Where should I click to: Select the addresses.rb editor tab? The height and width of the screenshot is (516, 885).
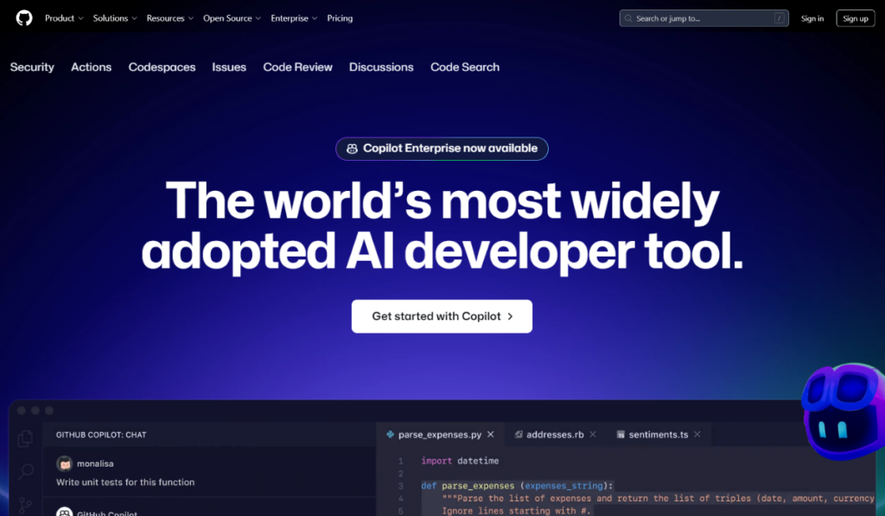point(555,434)
